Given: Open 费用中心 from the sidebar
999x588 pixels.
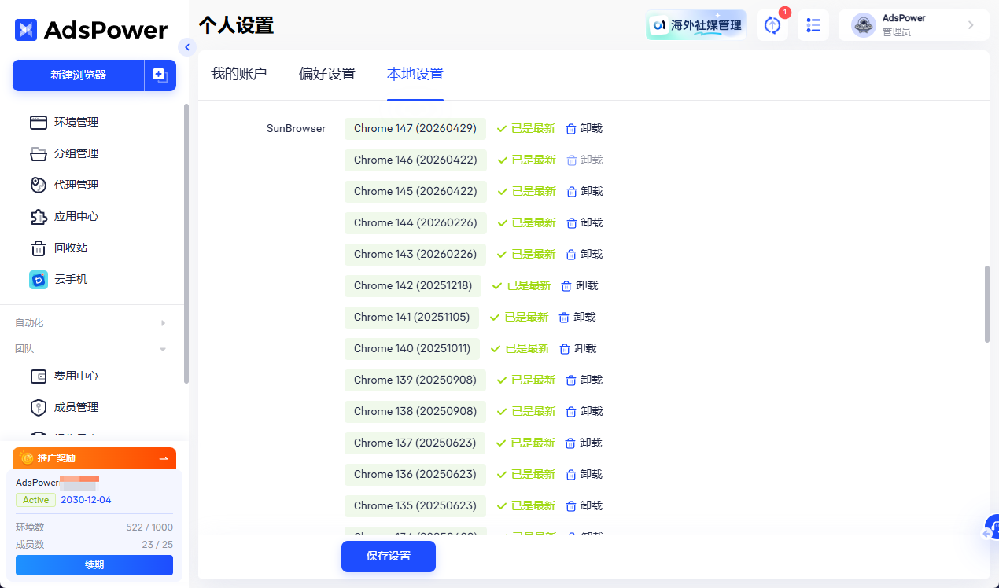Looking at the screenshot, I should 76,376.
